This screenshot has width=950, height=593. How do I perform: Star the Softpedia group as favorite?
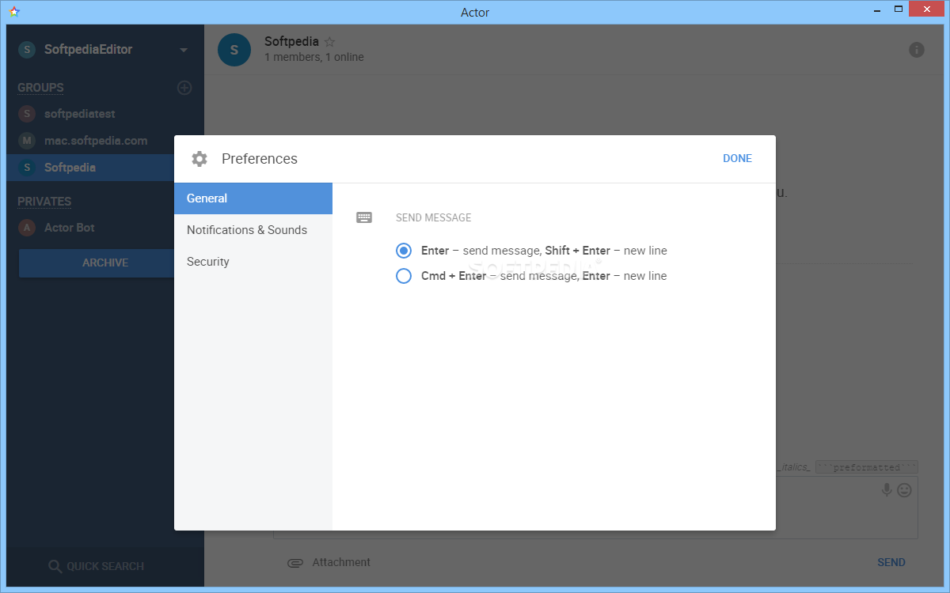(329, 42)
